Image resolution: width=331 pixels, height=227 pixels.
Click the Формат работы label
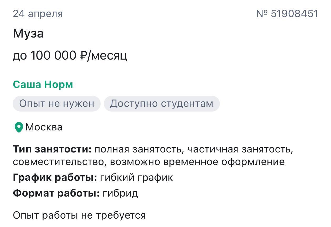click(x=56, y=193)
